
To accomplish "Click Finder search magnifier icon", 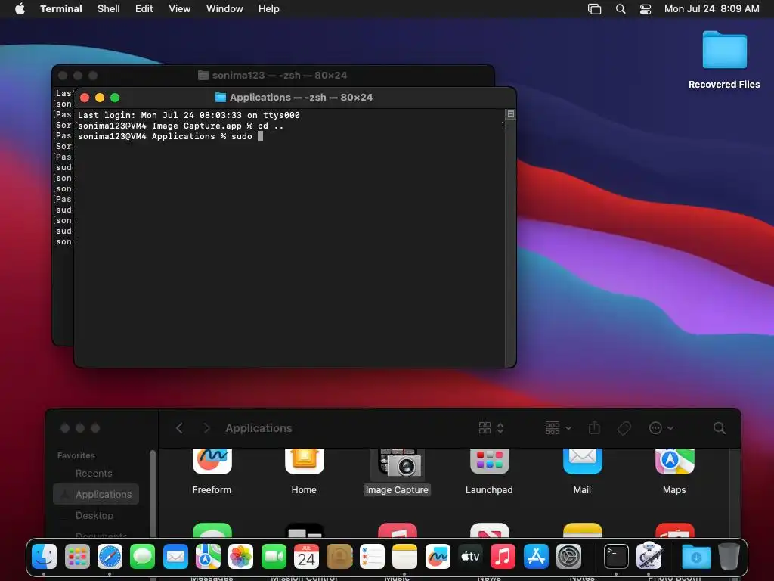I will point(720,428).
